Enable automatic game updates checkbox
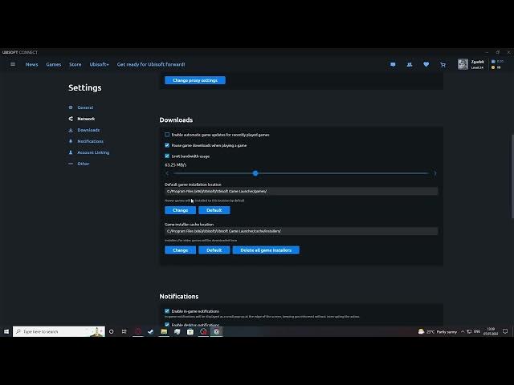The width and height of the screenshot is (514, 385). (167, 134)
